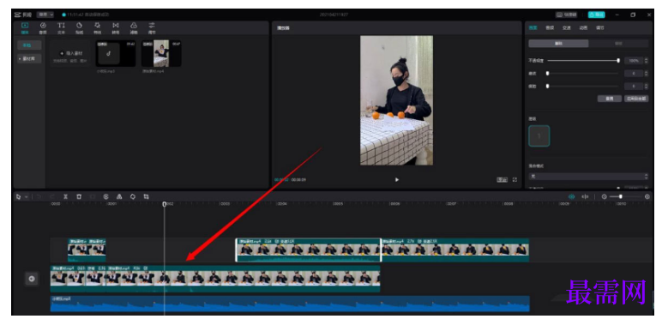Click the third slider's value field showing 0
Viewport: 662px width, 319px height.
pyautogui.click(x=634, y=86)
